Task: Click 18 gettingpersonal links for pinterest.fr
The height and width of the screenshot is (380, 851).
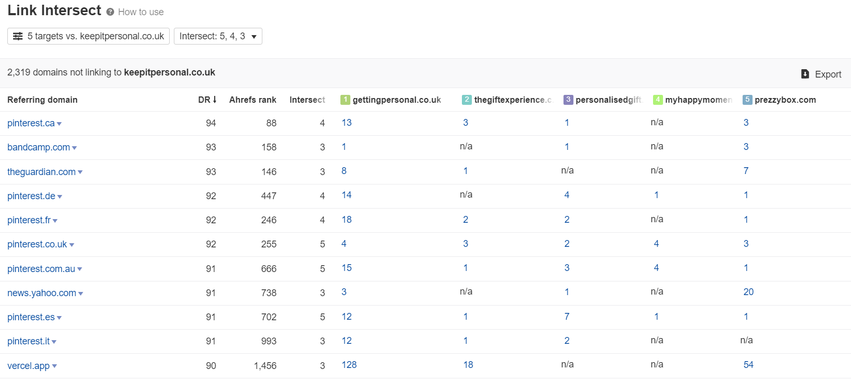Action: (347, 220)
